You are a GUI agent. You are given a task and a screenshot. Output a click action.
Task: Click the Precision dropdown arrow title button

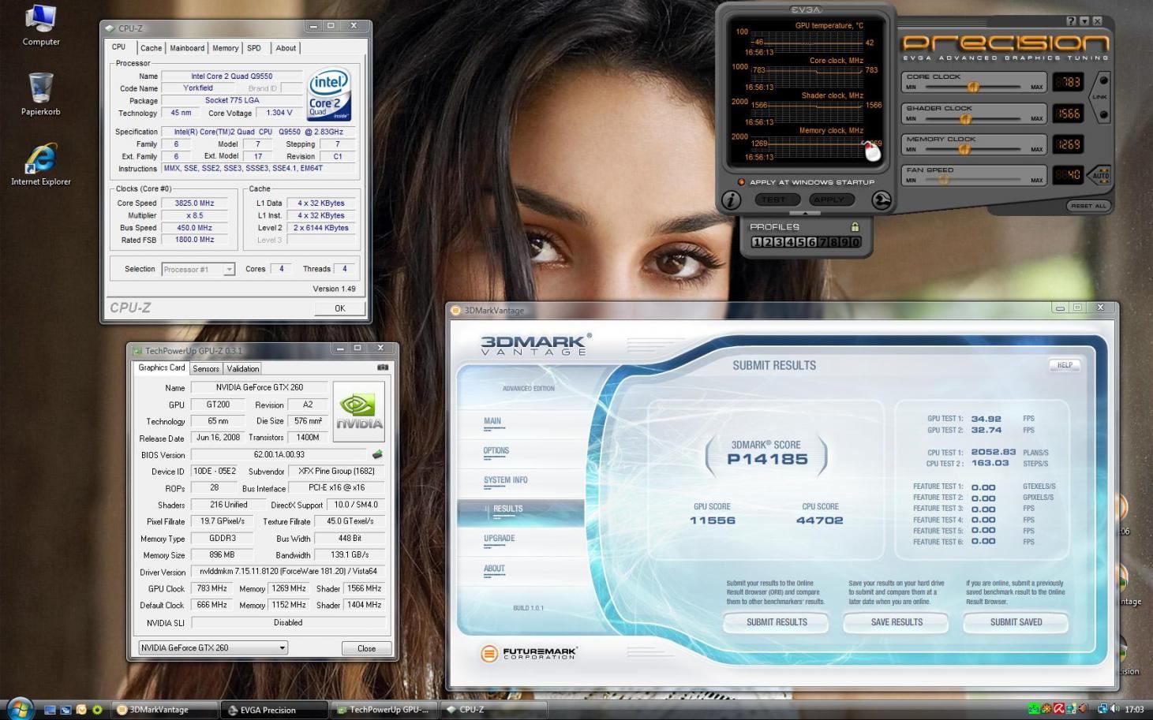1084,21
